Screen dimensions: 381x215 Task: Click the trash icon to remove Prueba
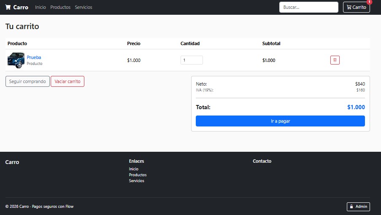coord(335,60)
